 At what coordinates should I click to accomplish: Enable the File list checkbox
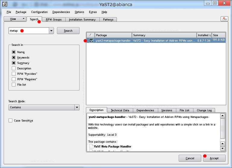14,84
